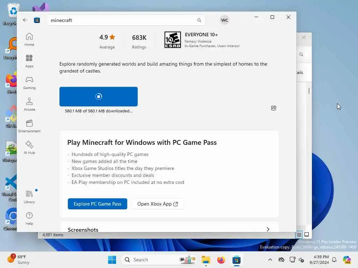
Task: Maximize the Microsoft Store window
Action: [272, 17]
